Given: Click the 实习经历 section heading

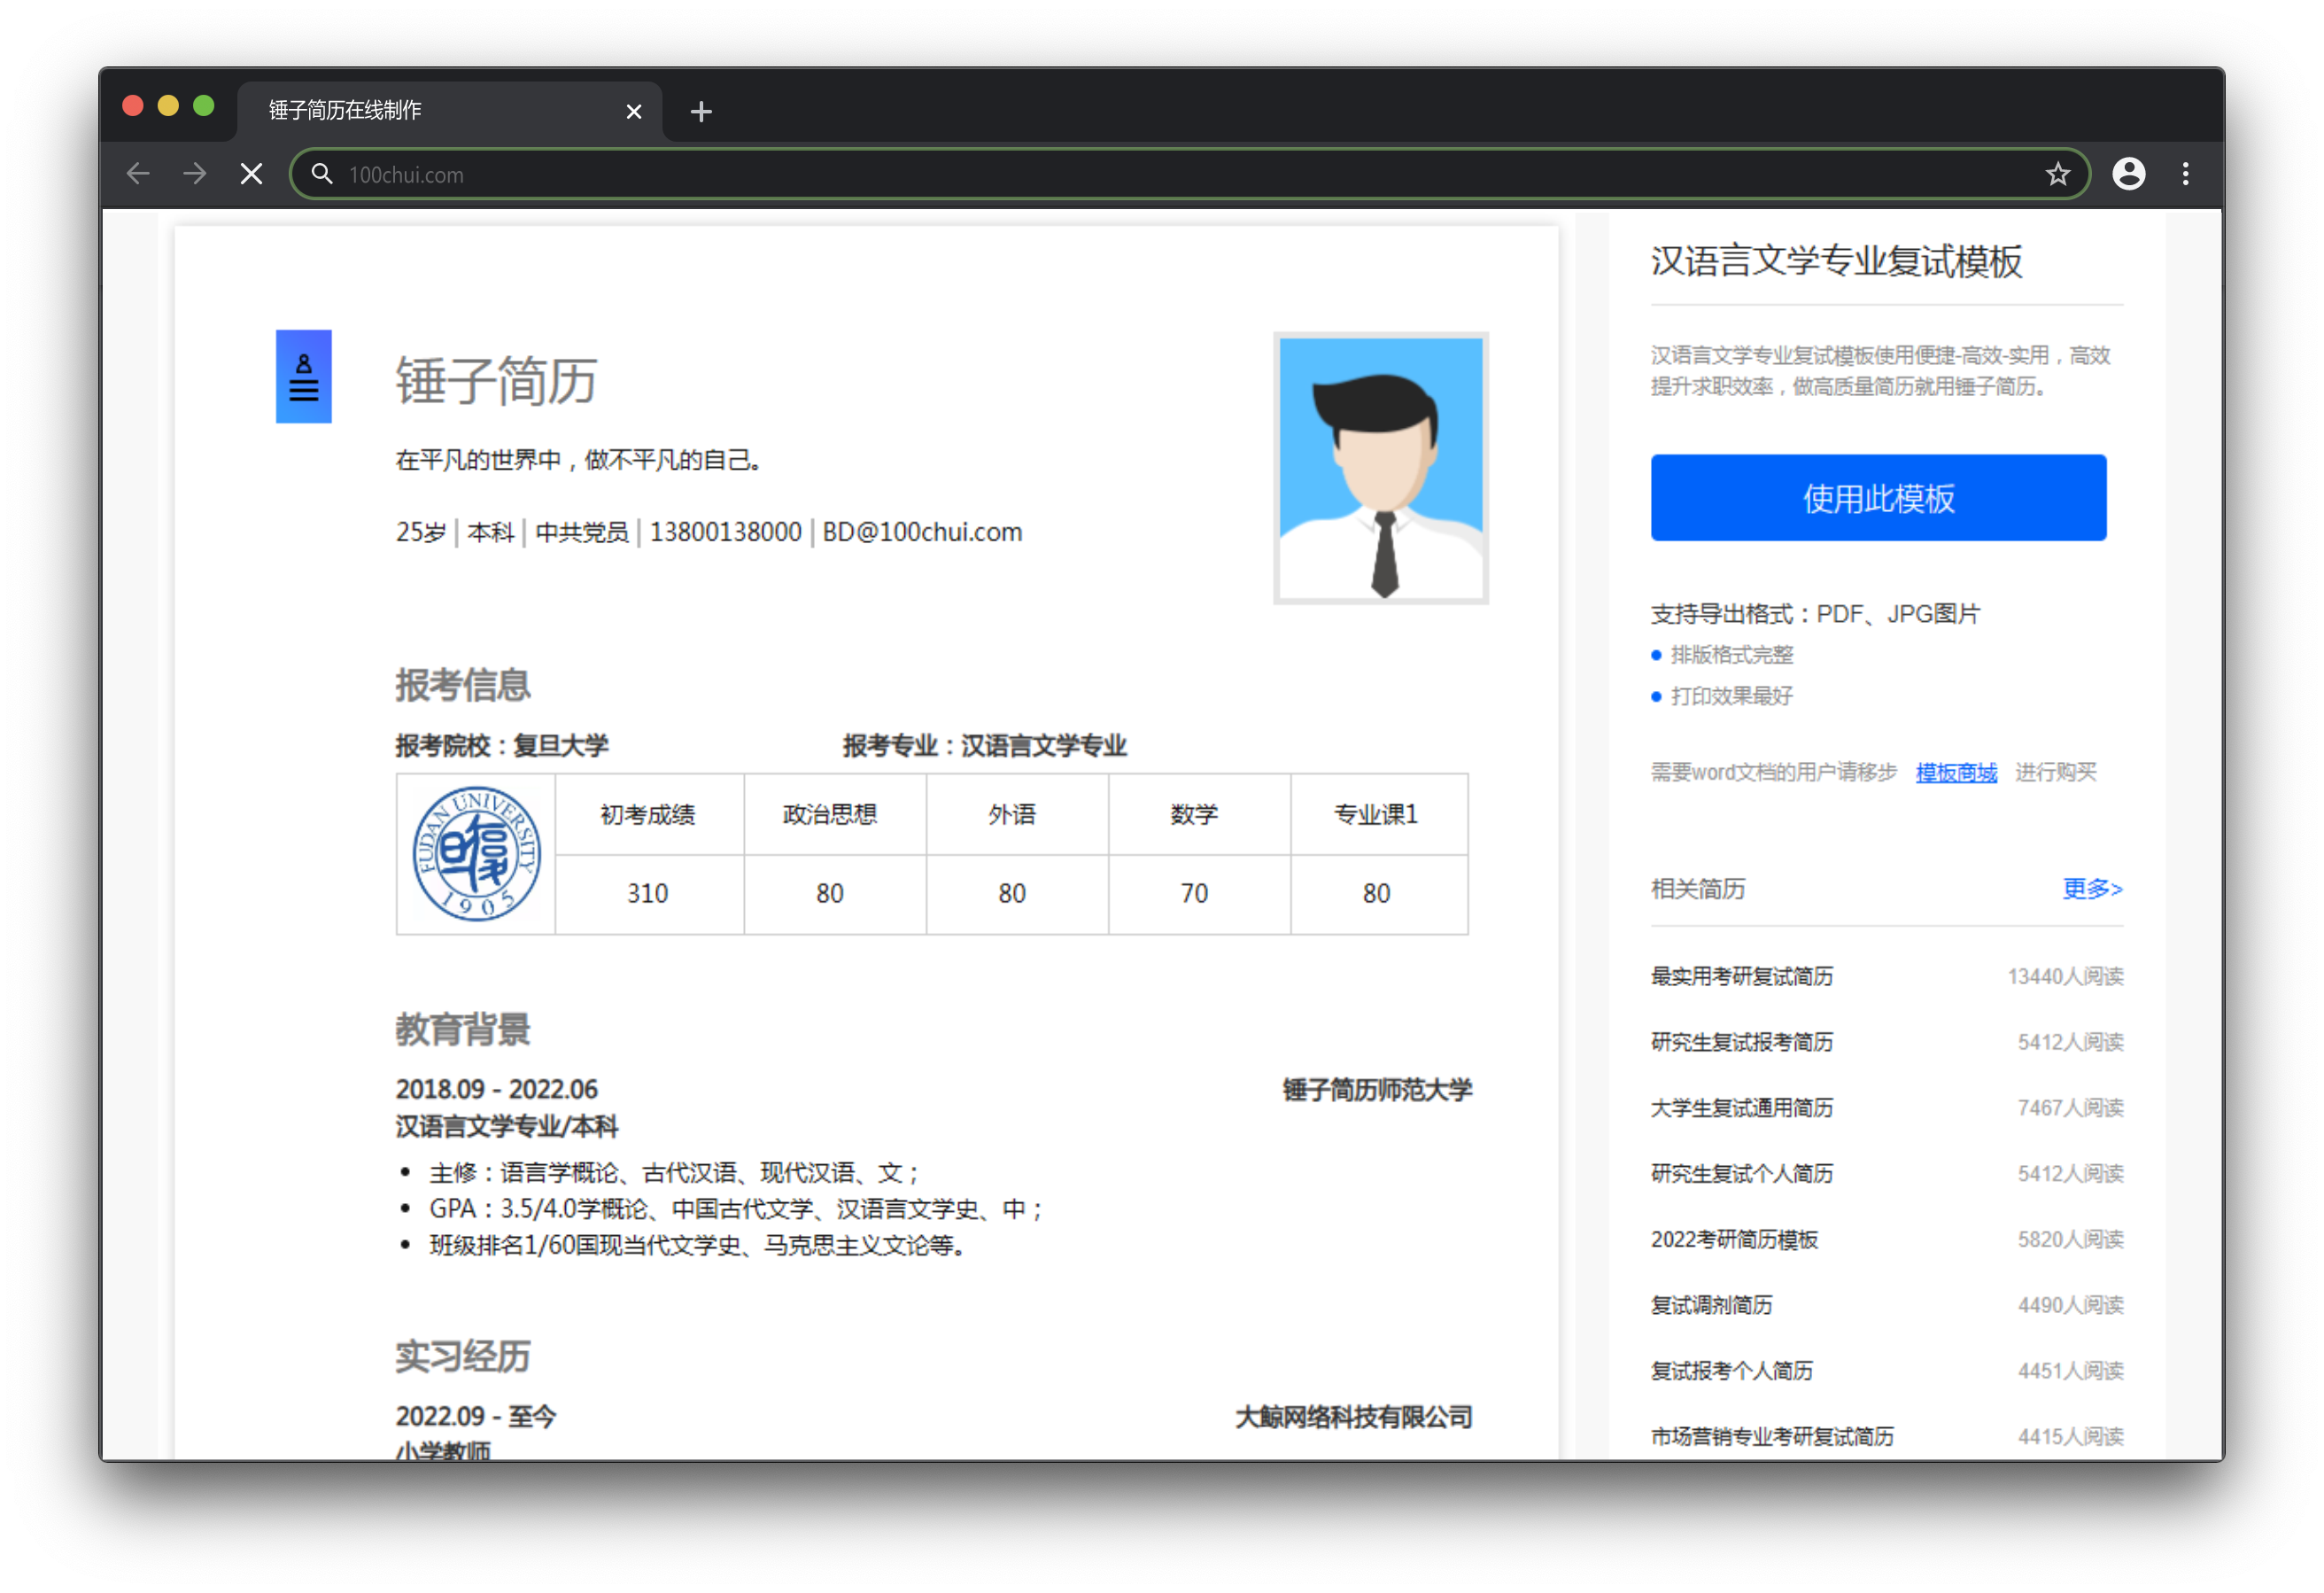Looking at the screenshot, I should click(x=462, y=1358).
